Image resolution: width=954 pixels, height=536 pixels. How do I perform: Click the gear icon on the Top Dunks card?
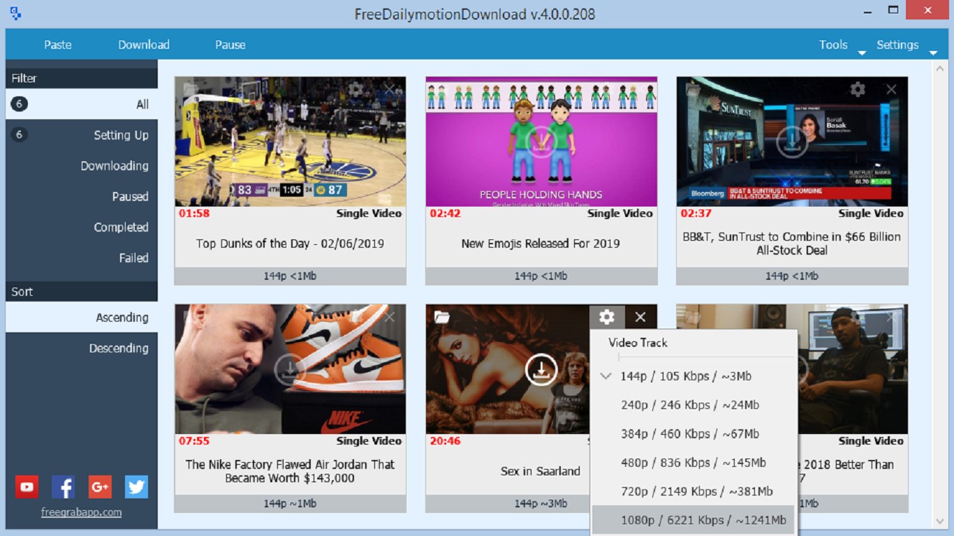coord(355,89)
